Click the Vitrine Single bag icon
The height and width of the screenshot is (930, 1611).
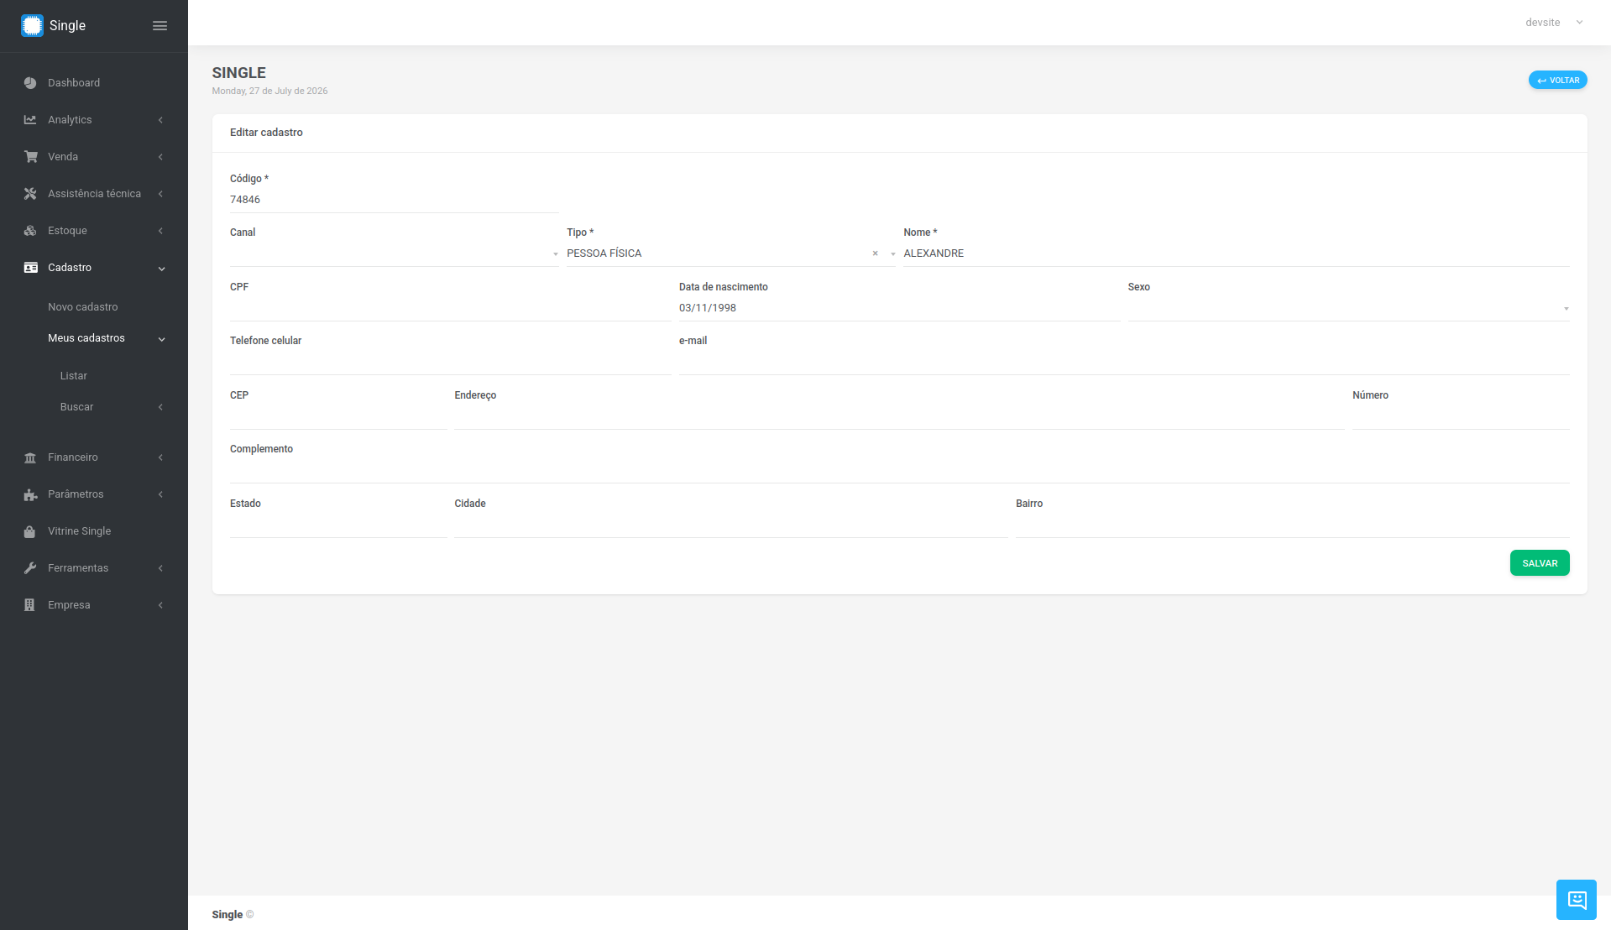point(30,531)
